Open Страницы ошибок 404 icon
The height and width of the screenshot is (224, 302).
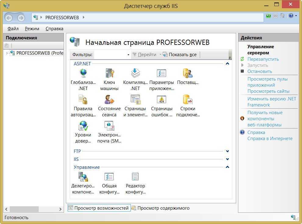coord(162,100)
